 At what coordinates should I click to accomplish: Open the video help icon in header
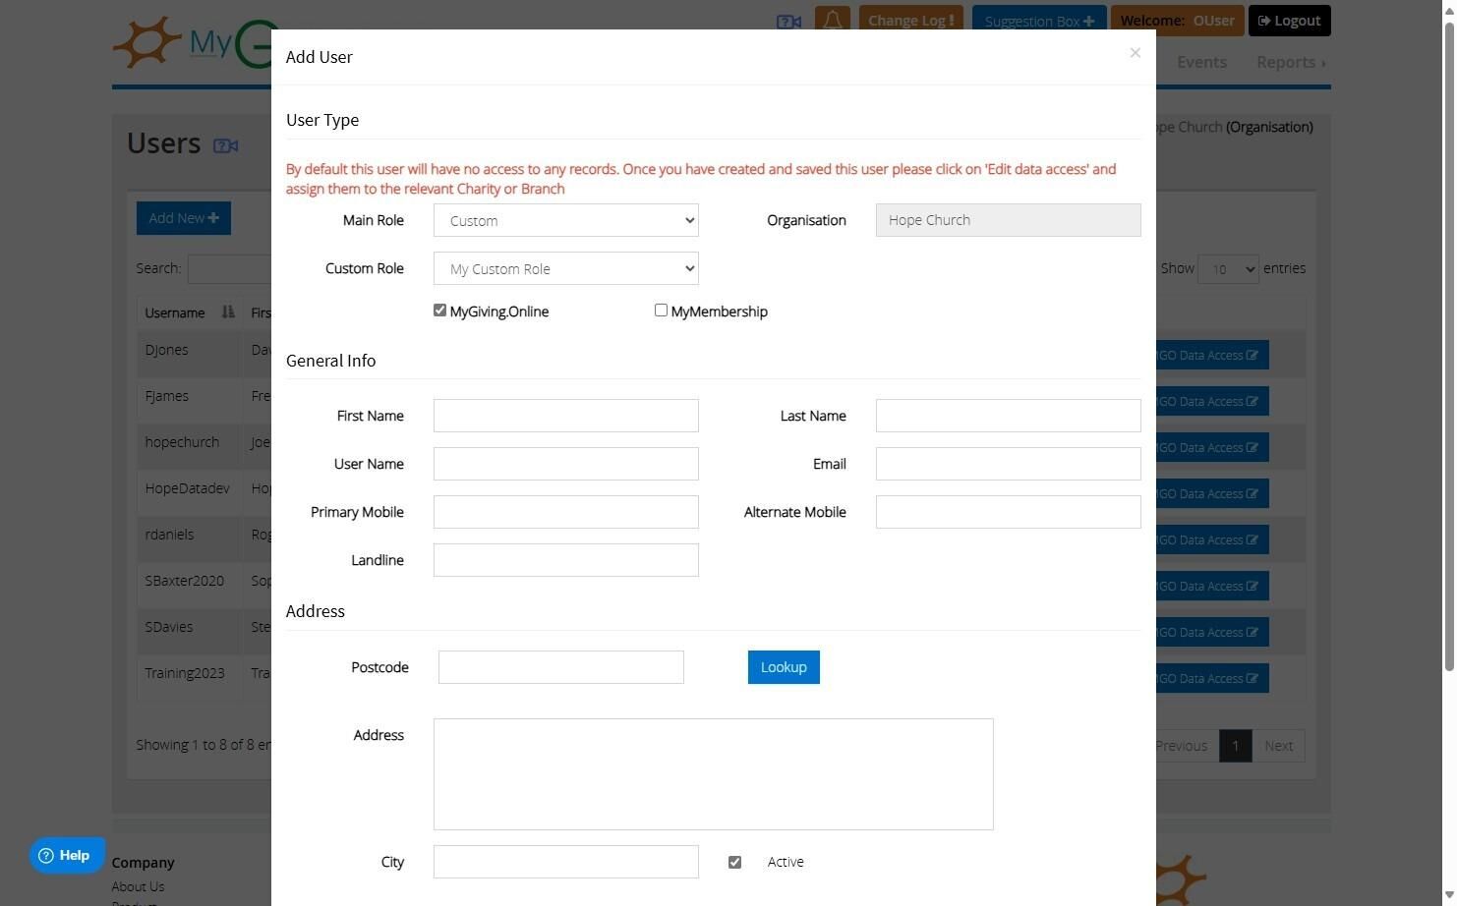788,22
